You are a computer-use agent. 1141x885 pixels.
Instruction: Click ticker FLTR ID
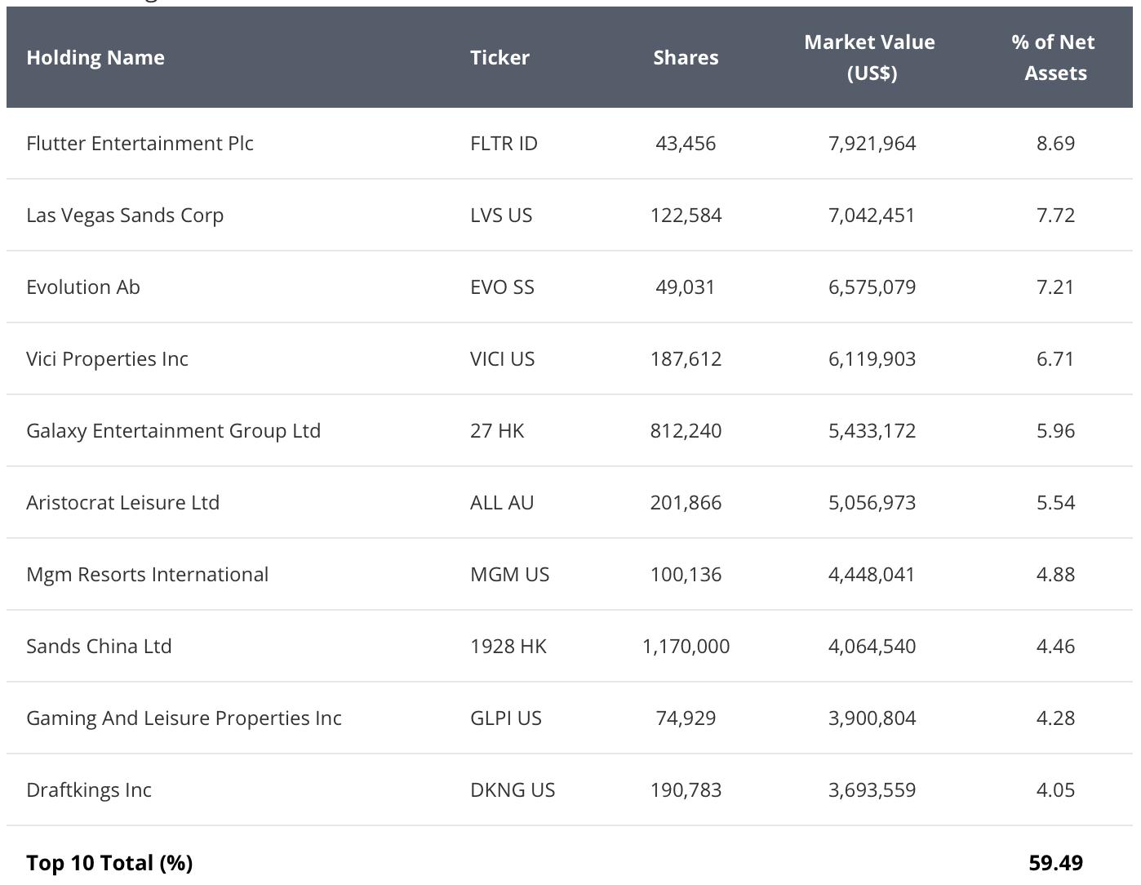pyautogui.click(x=504, y=143)
